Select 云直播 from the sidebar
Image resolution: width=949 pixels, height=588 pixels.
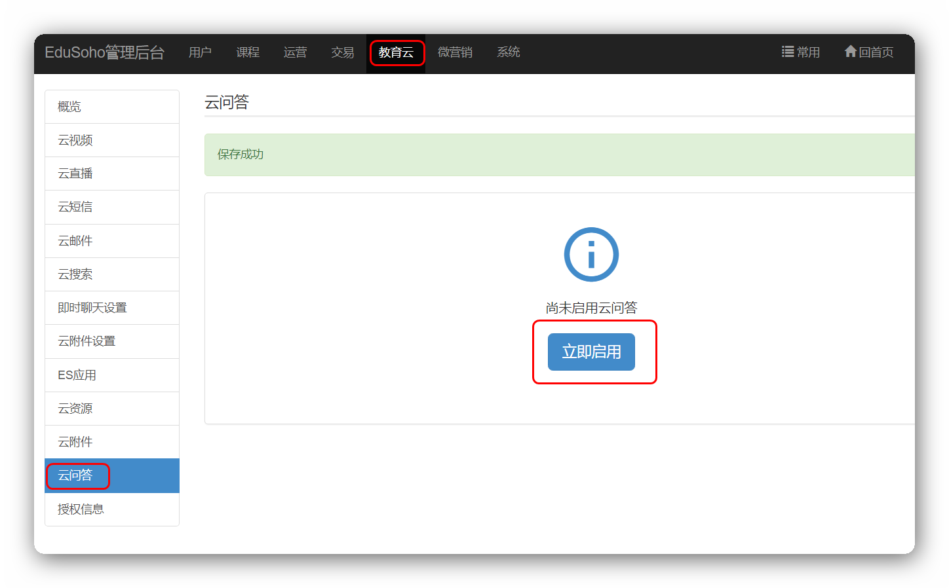coord(112,174)
